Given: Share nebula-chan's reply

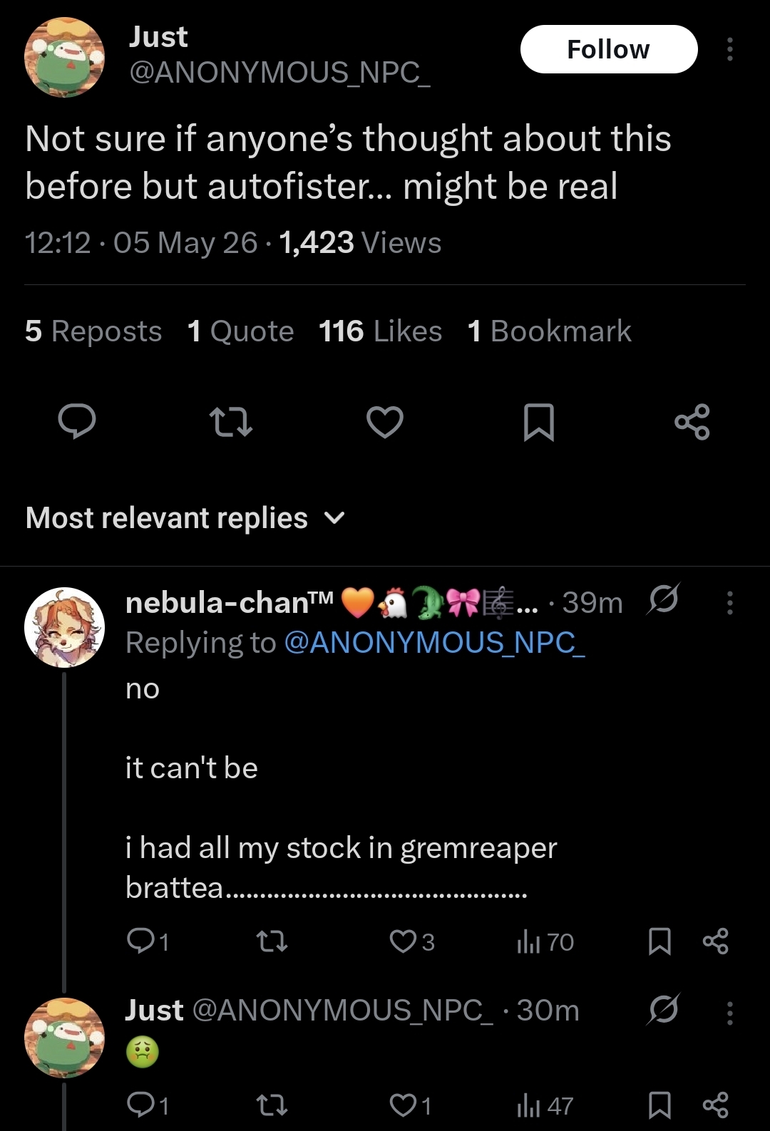Looking at the screenshot, I should (715, 941).
